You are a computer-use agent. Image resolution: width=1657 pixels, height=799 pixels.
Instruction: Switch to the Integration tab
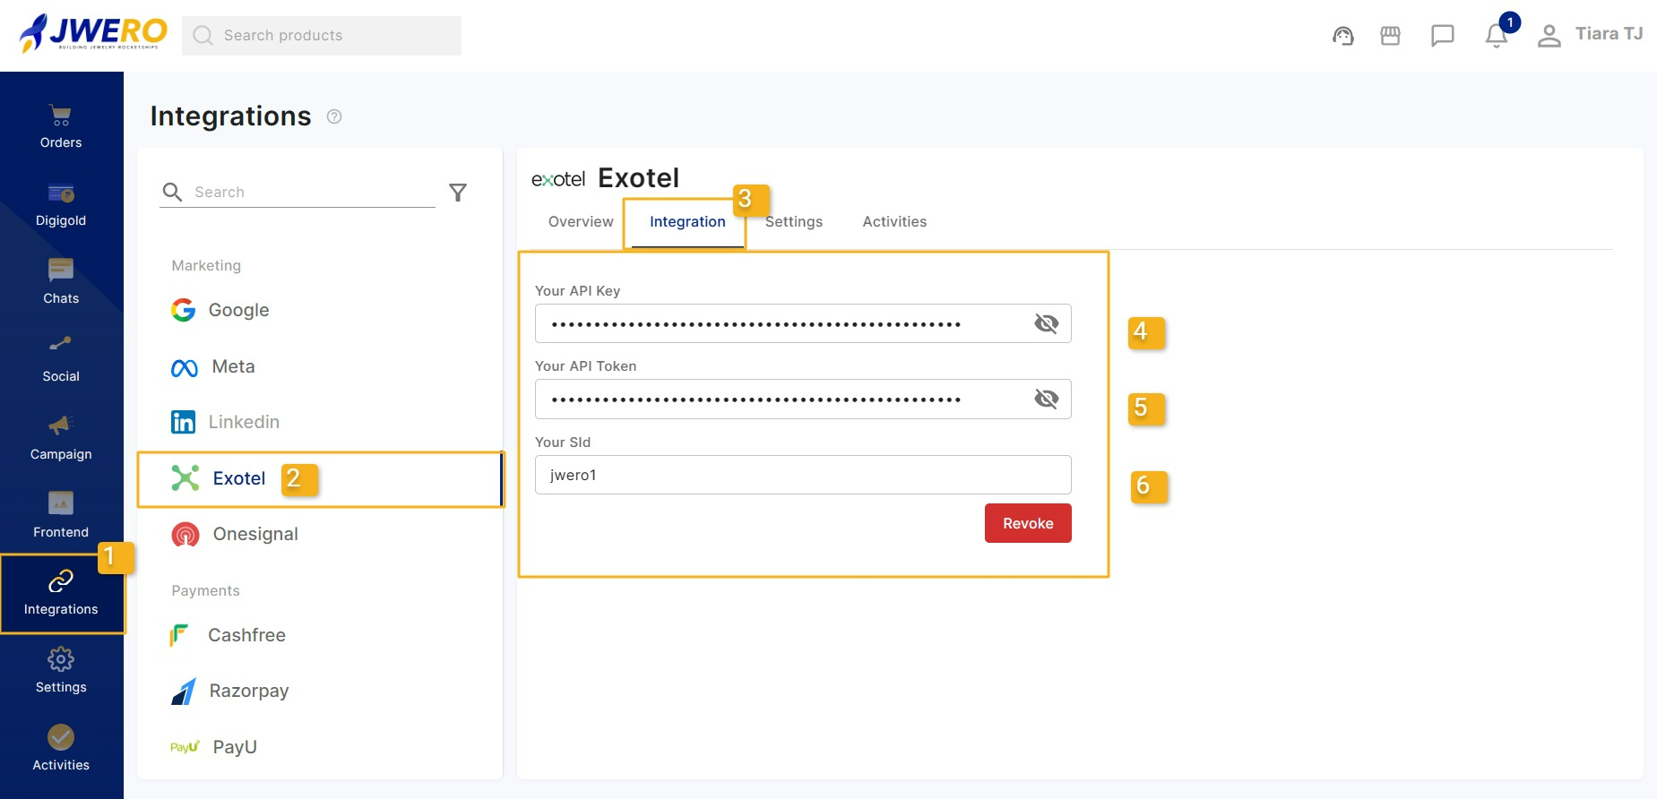(687, 222)
